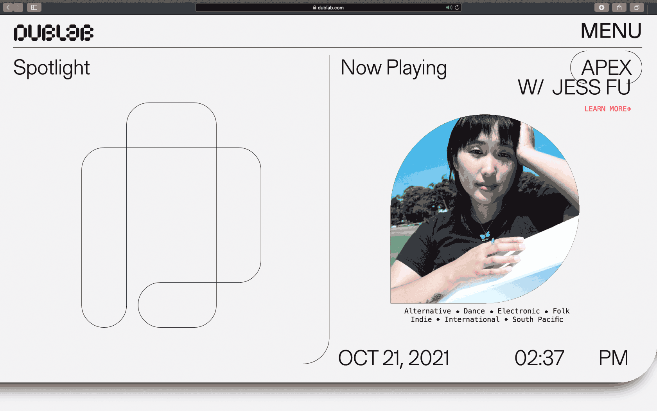Click the Now Playing heading
Viewport: 657px width, 411px height.
(393, 68)
